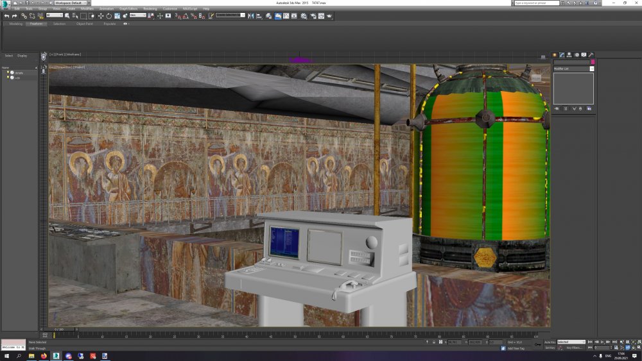This screenshot has height=361, width=642.
Task: Select the Move transform tool
Action: [101, 15]
